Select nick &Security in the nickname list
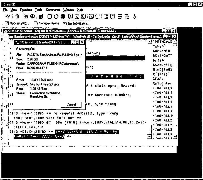This screenshot has height=180, width=203. (163, 65)
